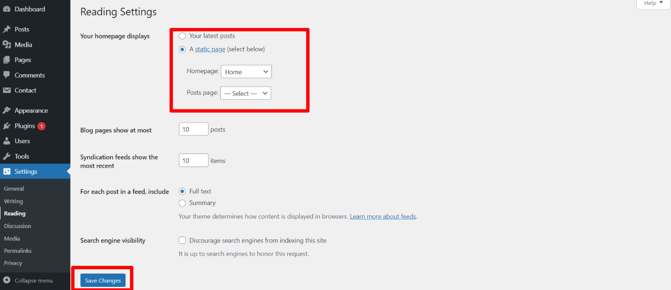Choose the Summary feed option

tap(182, 203)
